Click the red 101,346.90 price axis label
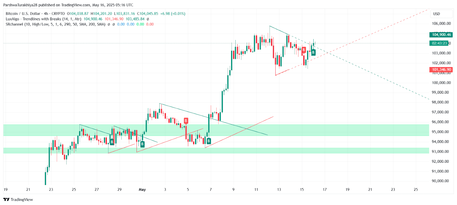The image size is (457, 205). pyautogui.click(x=441, y=70)
